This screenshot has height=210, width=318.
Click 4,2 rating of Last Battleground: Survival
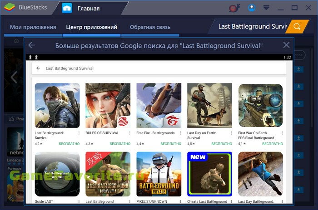[x=38, y=144]
